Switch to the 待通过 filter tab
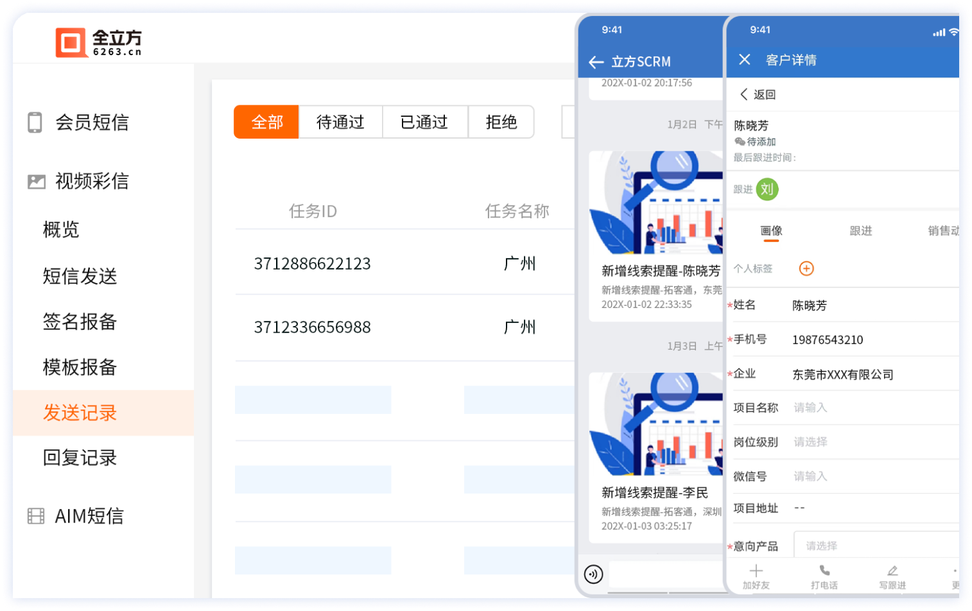The width and height of the screenshot is (972, 611). point(340,122)
